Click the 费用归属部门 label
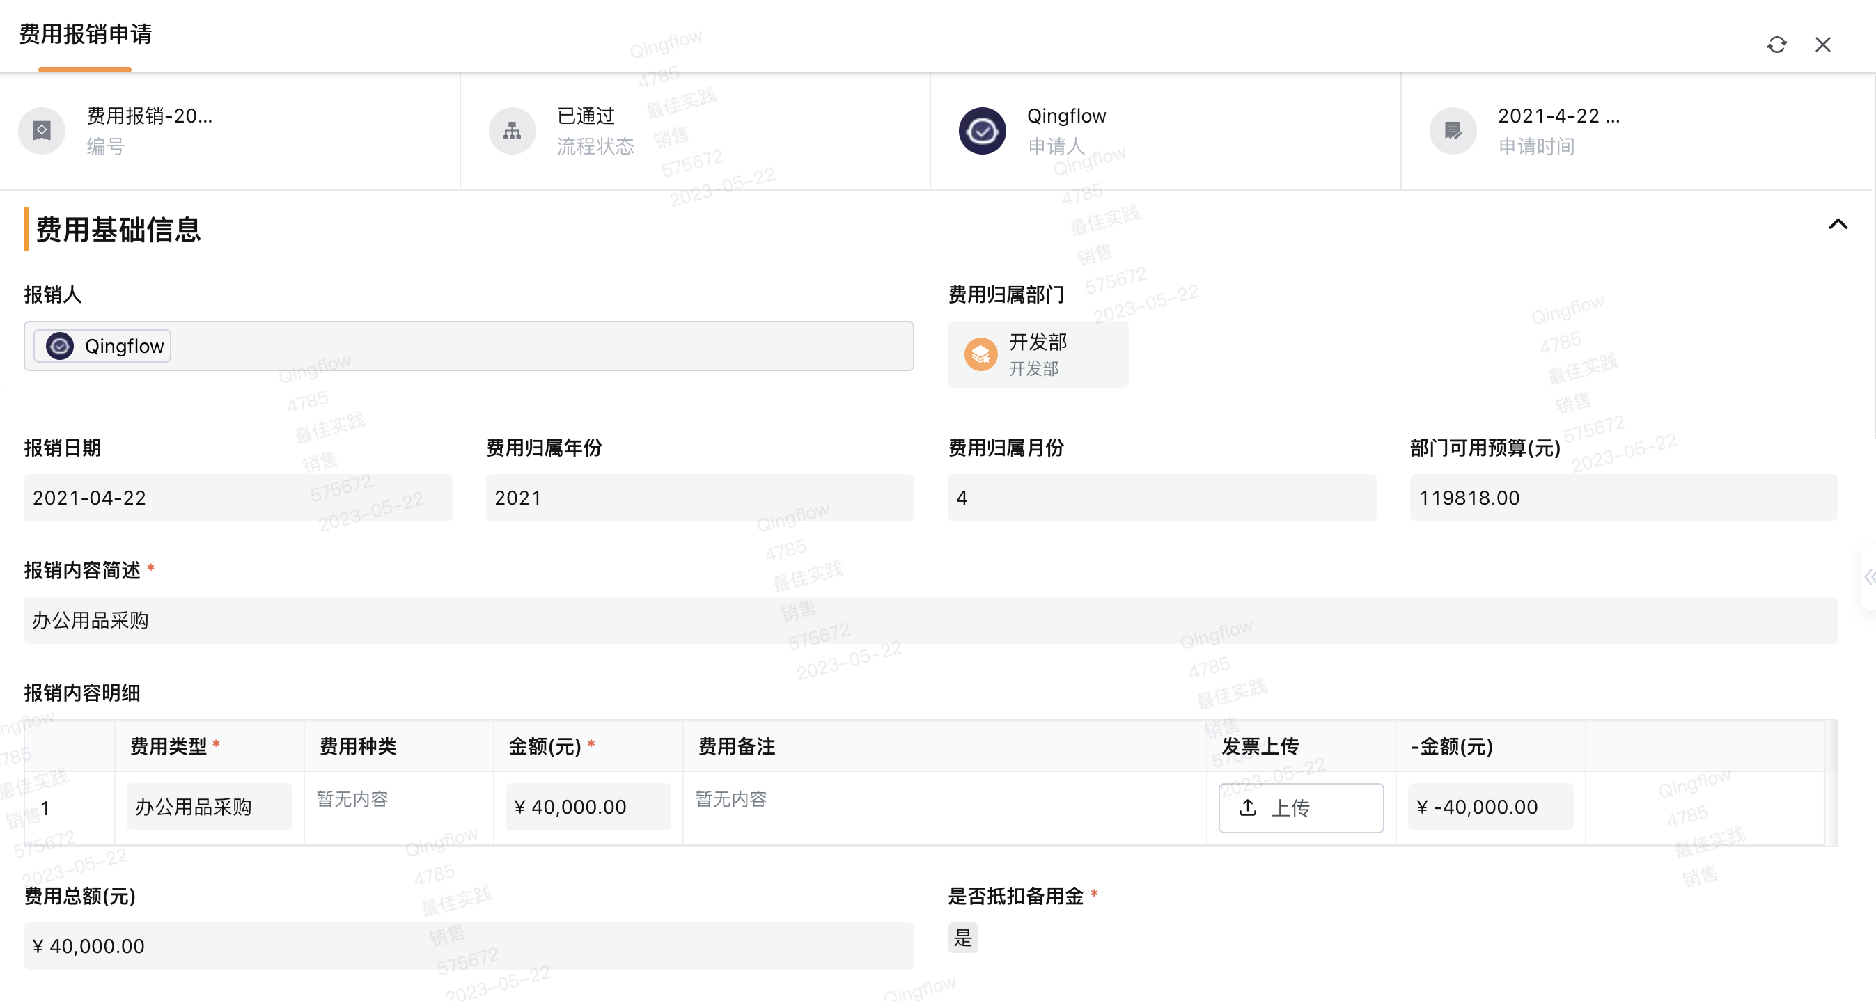1876x1001 pixels. click(x=1006, y=295)
